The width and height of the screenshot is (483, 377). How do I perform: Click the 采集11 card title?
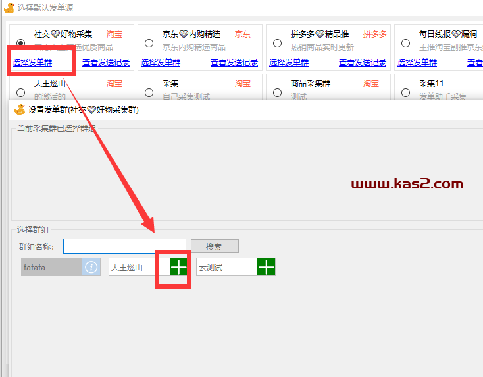[x=431, y=83]
